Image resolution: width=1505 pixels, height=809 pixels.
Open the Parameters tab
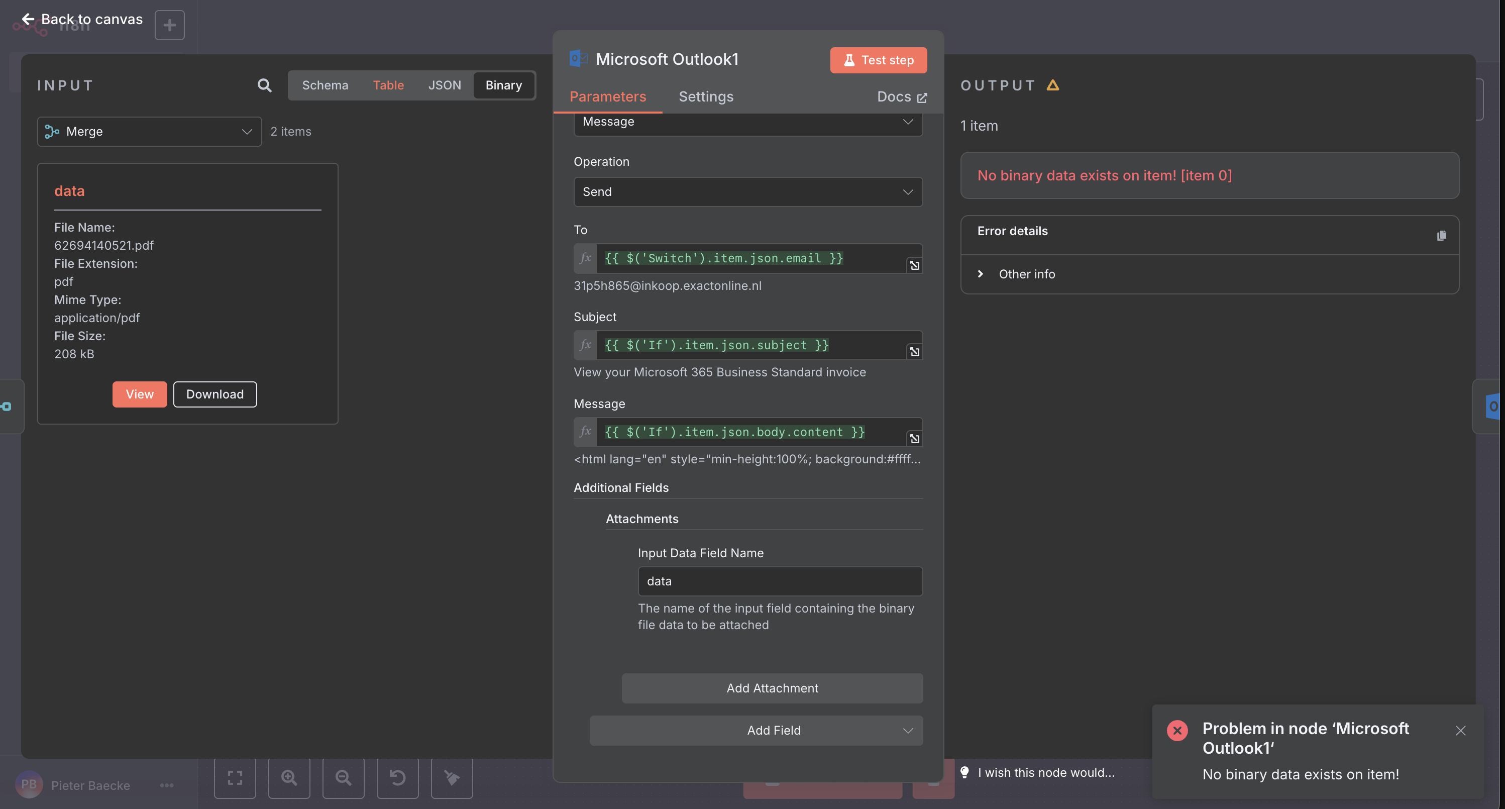[x=608, y=97]
